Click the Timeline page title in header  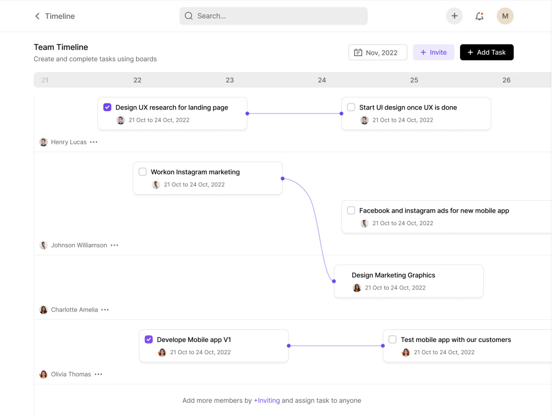pyautogui.click(x=60, y=16)
